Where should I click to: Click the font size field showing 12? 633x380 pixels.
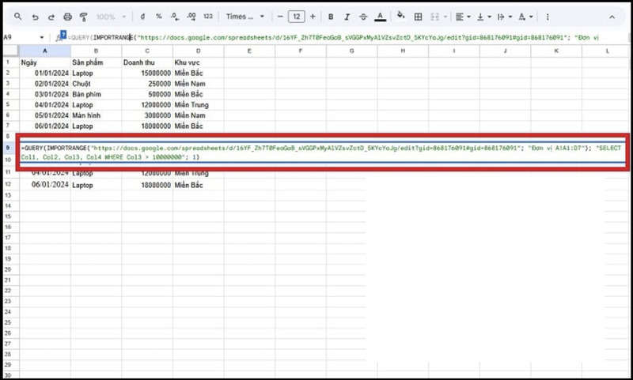(296, 17)
